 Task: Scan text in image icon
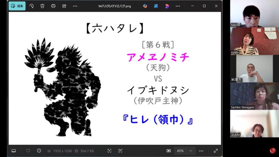coord(120,151)
